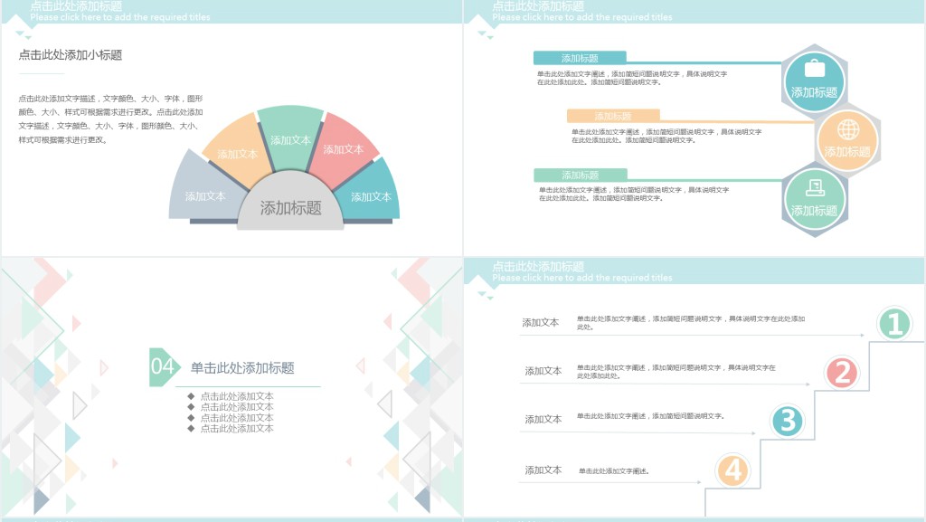
Task: Click the first diamond bullet before 点击此处添加文本
Action: pos(193,394)
